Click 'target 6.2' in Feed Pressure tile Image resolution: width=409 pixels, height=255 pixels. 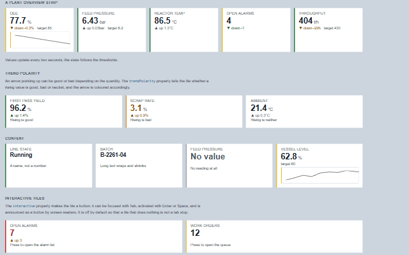pyautogui.click(x=115, y=28)
